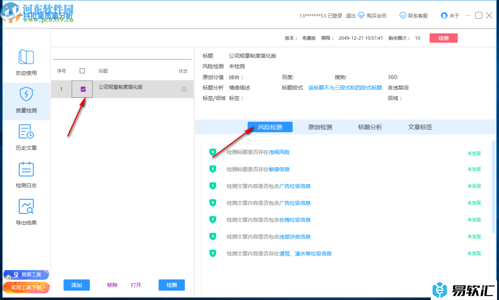Screen dimensions: 499x300
Task: Click the 检测 detect button
Action: point(172,285)
